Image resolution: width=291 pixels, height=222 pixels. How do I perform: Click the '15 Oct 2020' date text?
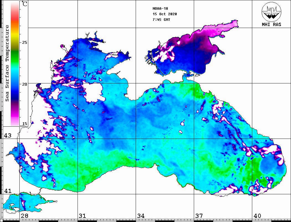[x=165, y=14]
